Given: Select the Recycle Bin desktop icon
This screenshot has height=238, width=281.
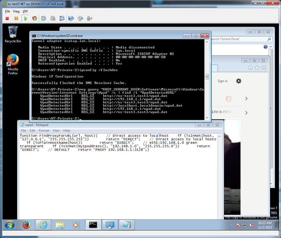Looking at the screenshot, I should point(13,34).
